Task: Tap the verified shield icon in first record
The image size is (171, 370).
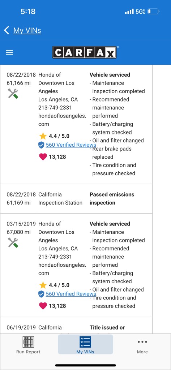Action: click(41, 145)
